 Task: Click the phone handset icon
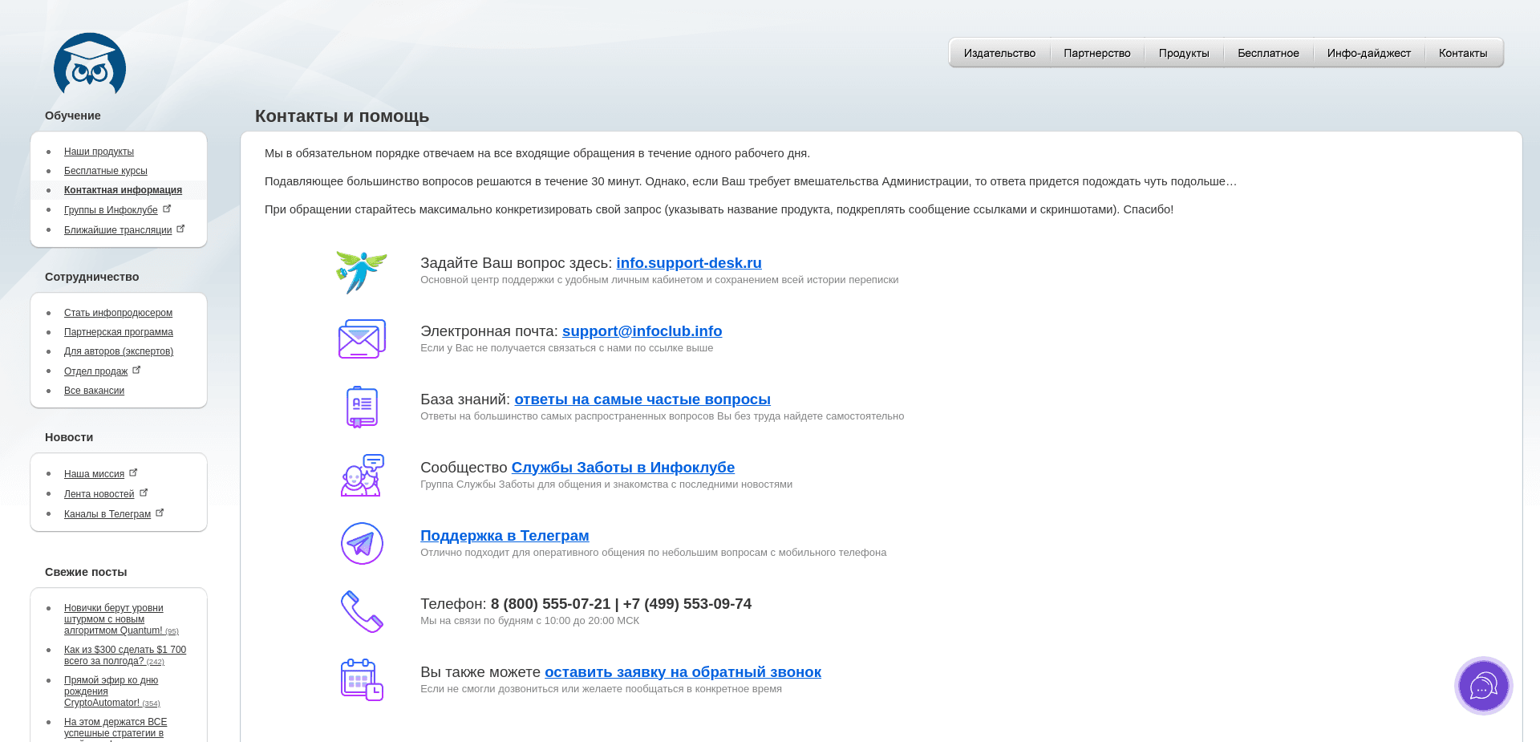(362, 611)
